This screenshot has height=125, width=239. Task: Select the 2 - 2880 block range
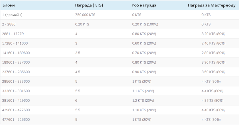(9, 24)
